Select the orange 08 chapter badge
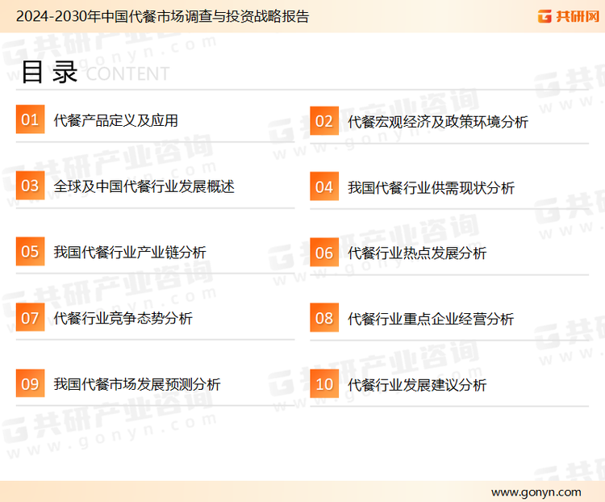605x502 pixels. coord(324,318)
